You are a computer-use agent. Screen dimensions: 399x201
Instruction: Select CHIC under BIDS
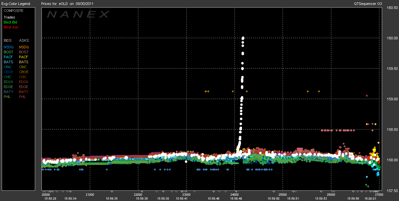[8, 77]
